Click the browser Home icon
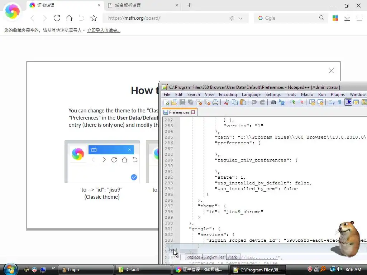 (x=69, y=18)
